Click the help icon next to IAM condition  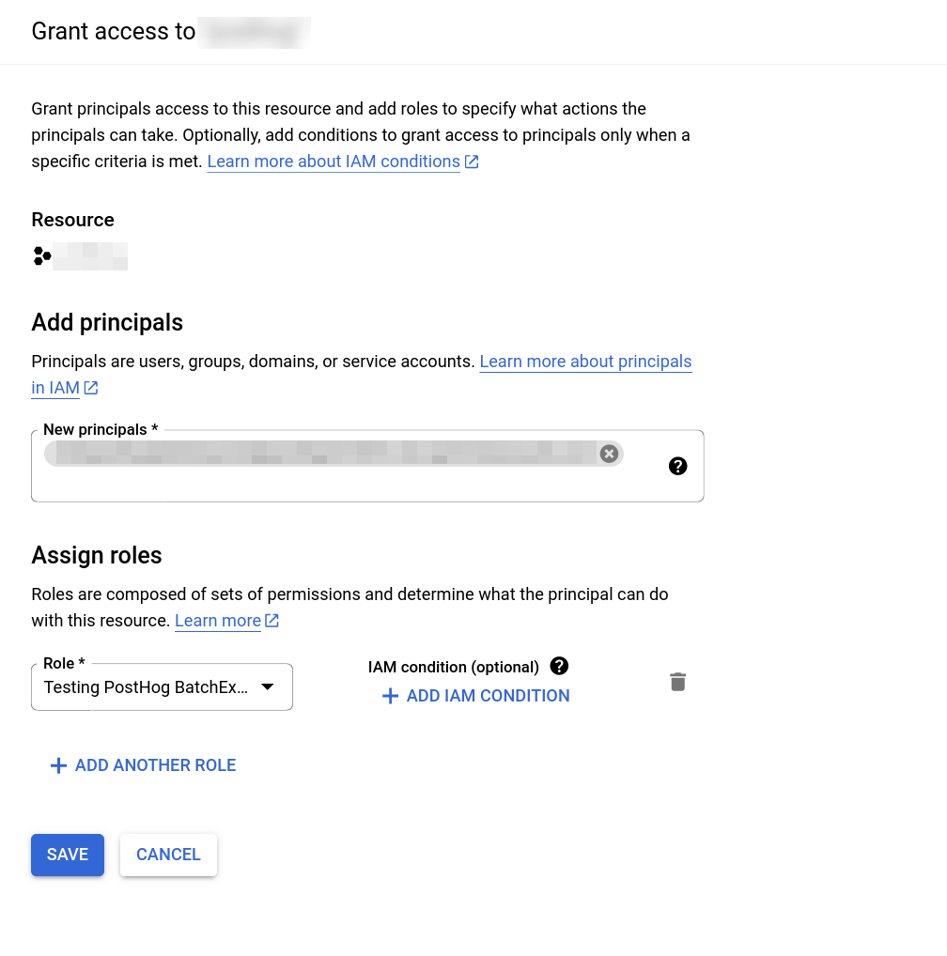point(559,666)
